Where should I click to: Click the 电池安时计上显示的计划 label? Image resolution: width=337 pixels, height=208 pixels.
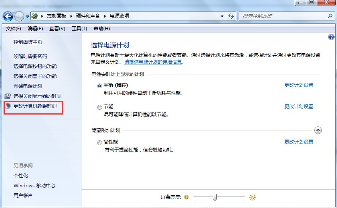point(118,74)
